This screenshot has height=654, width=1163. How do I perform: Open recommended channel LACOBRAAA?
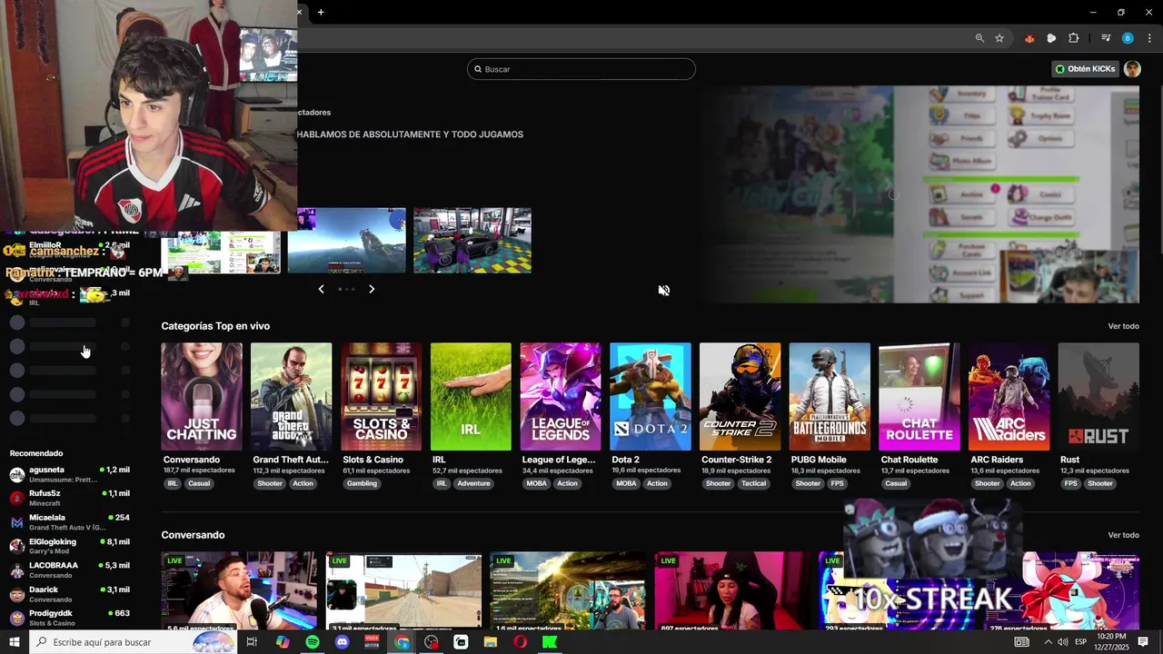coord(71,570)
